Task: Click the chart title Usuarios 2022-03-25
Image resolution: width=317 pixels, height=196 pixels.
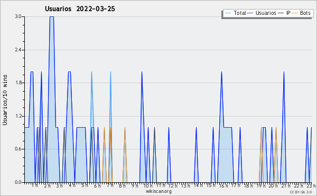Action: (x=80, y=9)
